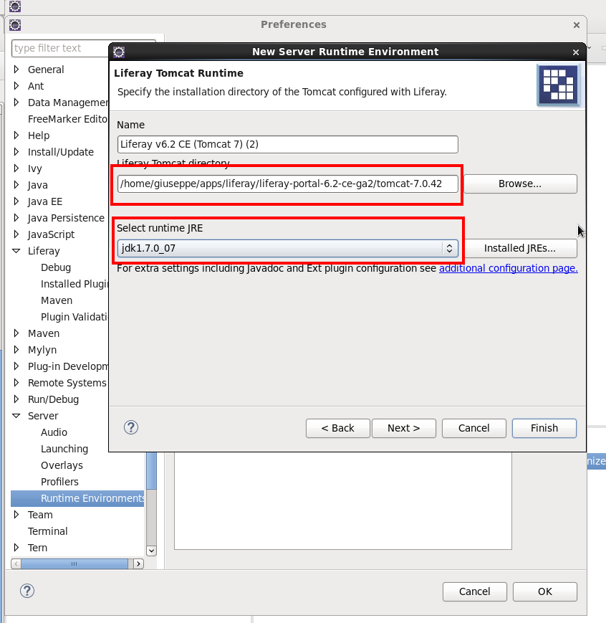Expand the Install/Update node
Image resolution: width=606 pixels, height=623 pixels.
pos(16,152)
